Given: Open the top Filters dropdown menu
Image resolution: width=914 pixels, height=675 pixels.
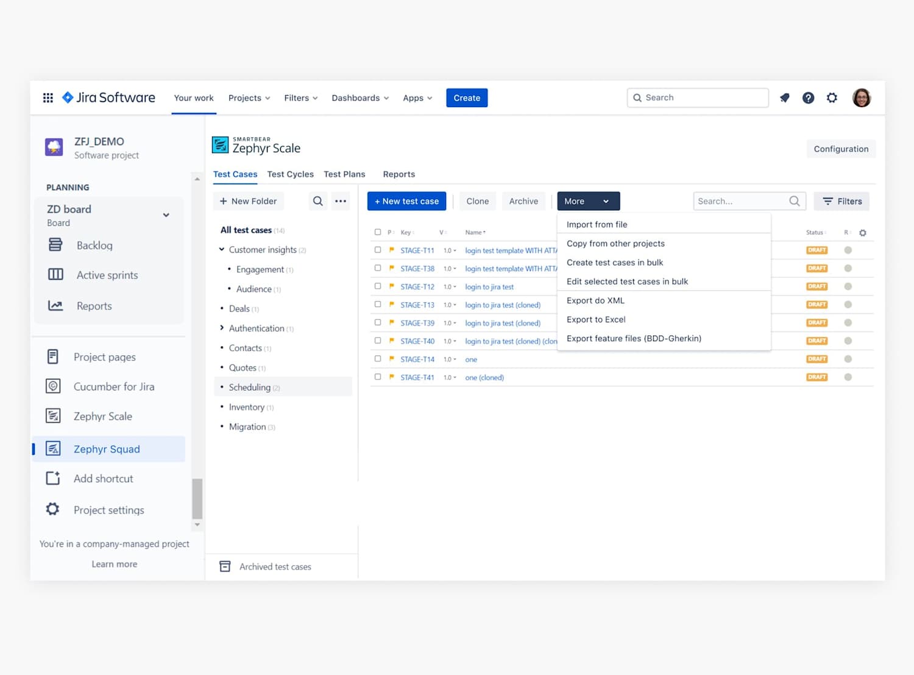Looking at the screenshot, I should click(301, 98).
